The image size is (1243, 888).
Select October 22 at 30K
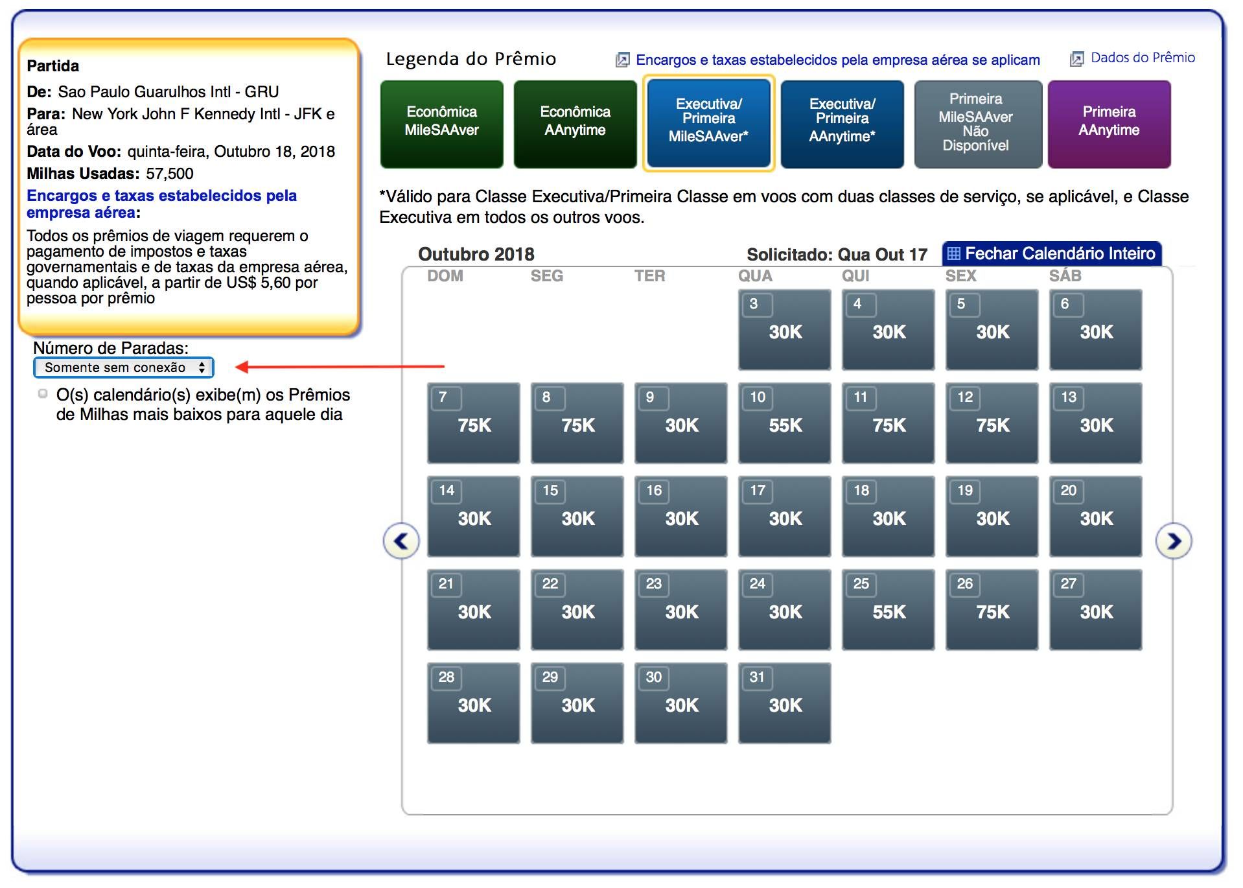pyautogui.click(x=577, y=610)
